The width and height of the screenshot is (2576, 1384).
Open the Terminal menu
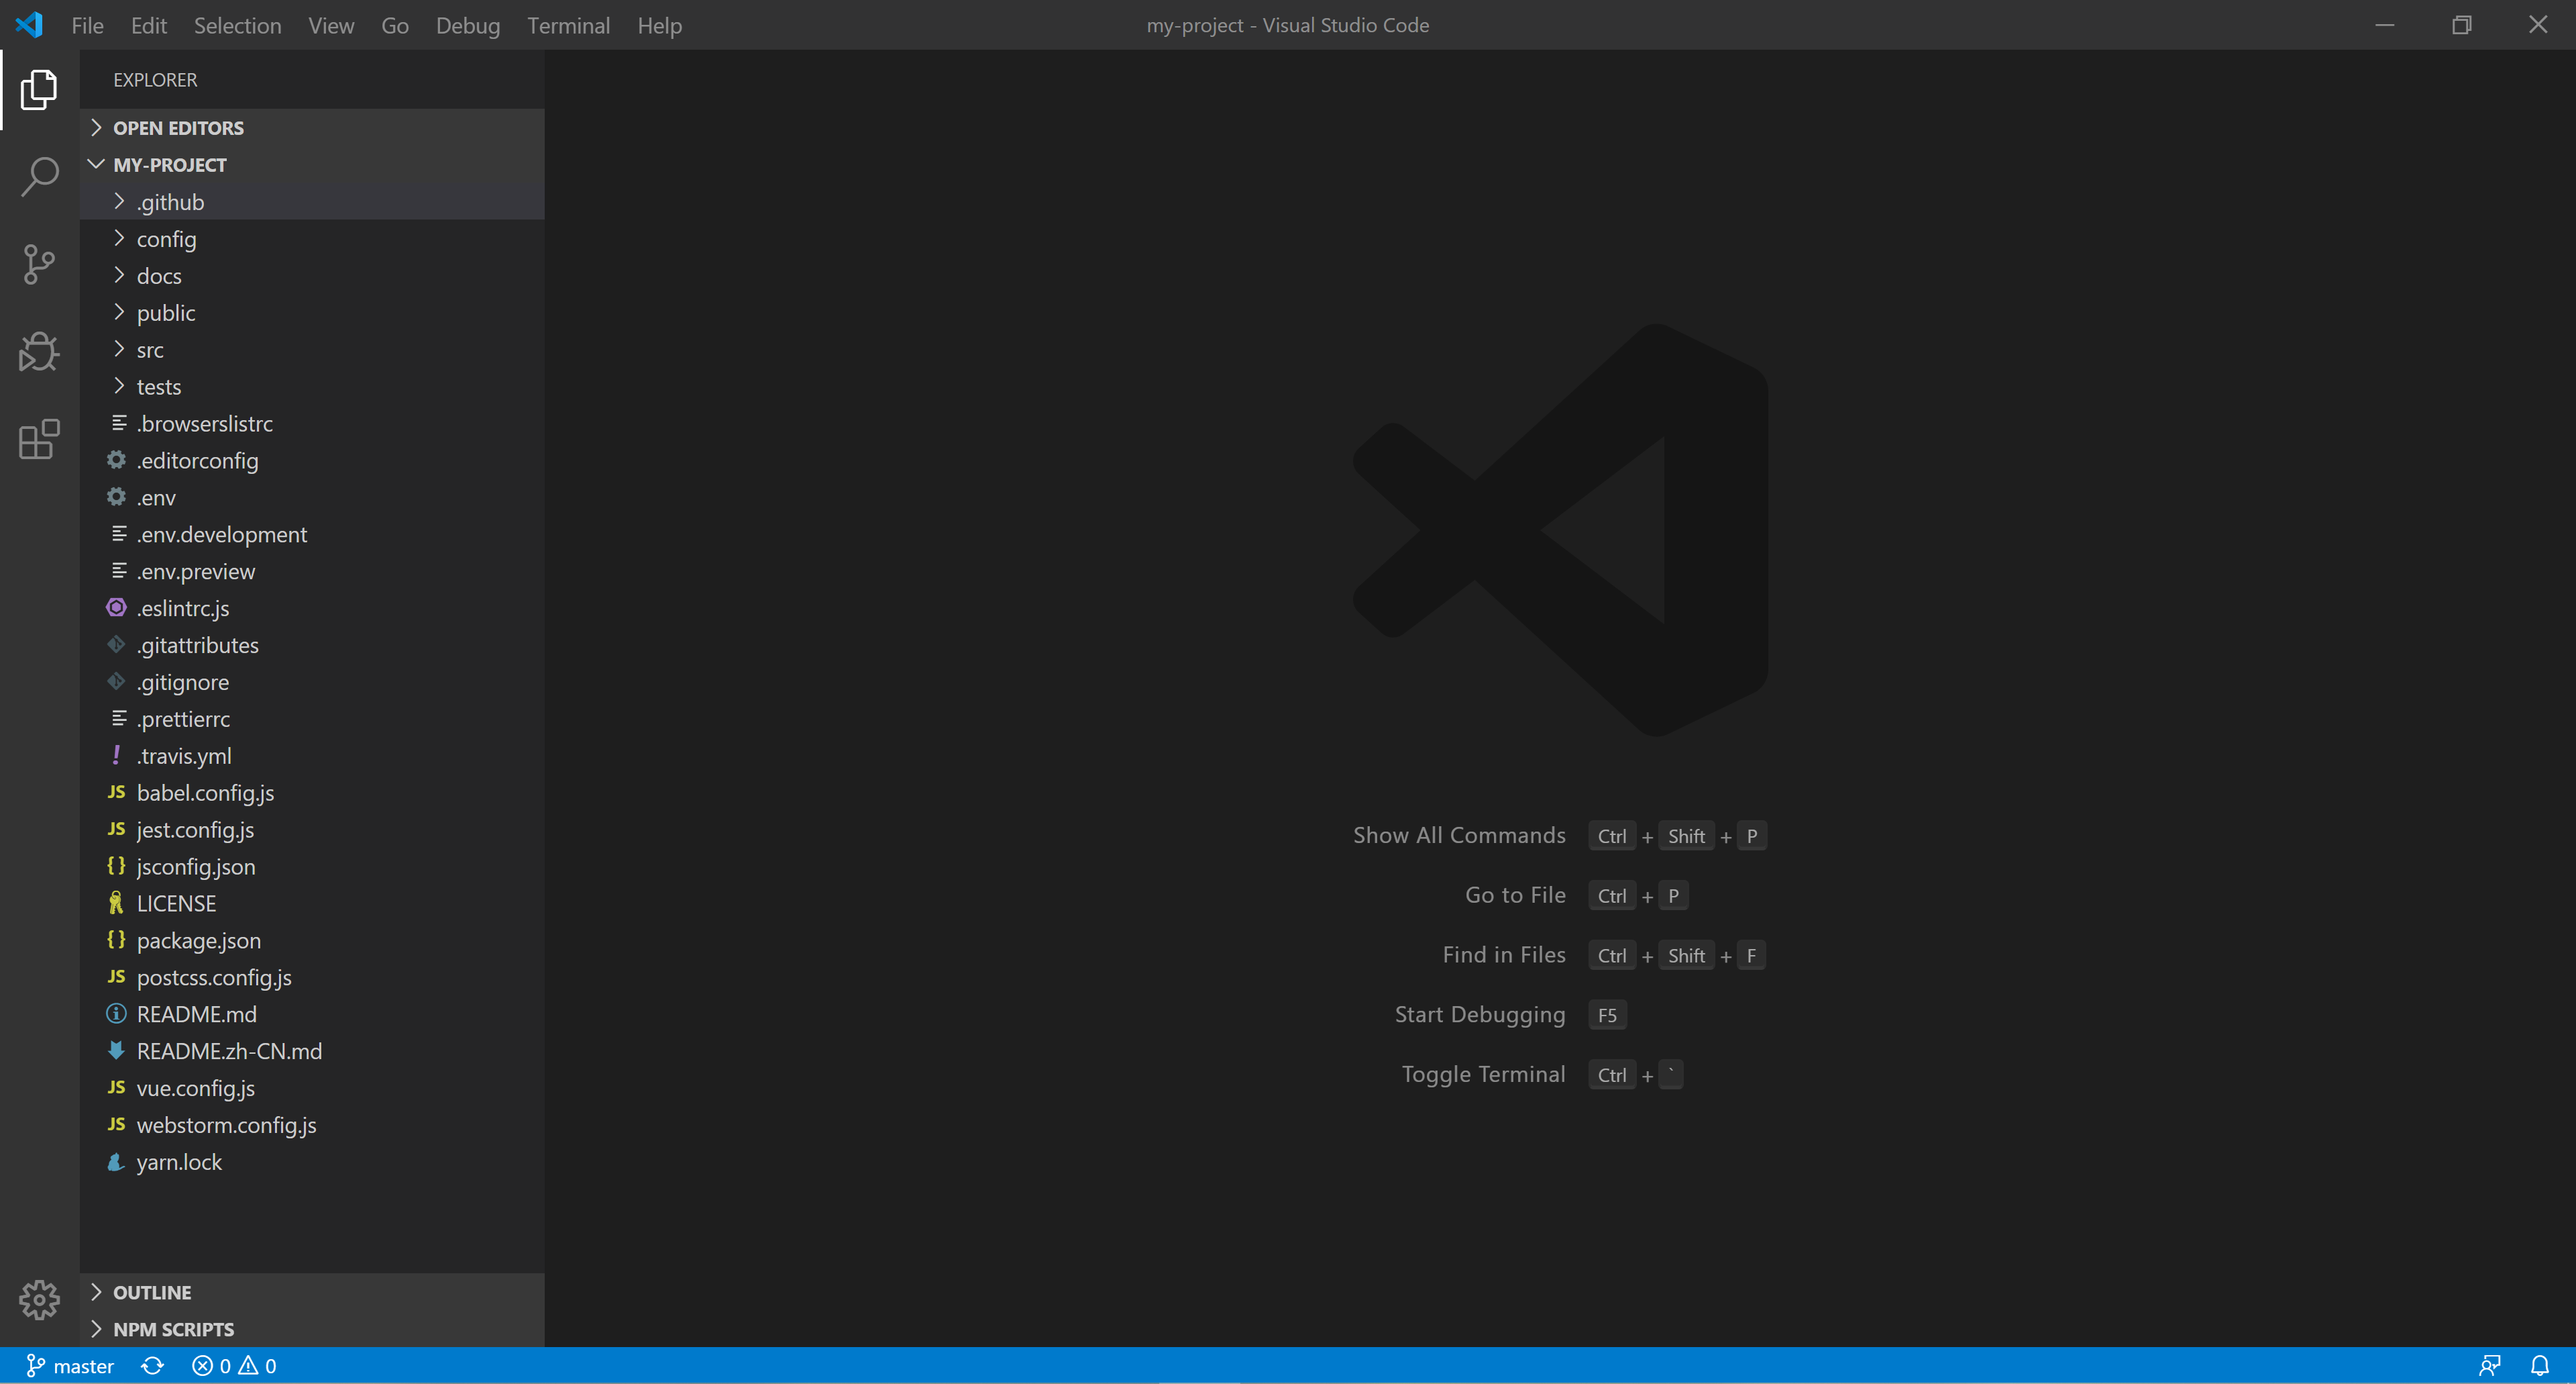(x=568, y=25)
